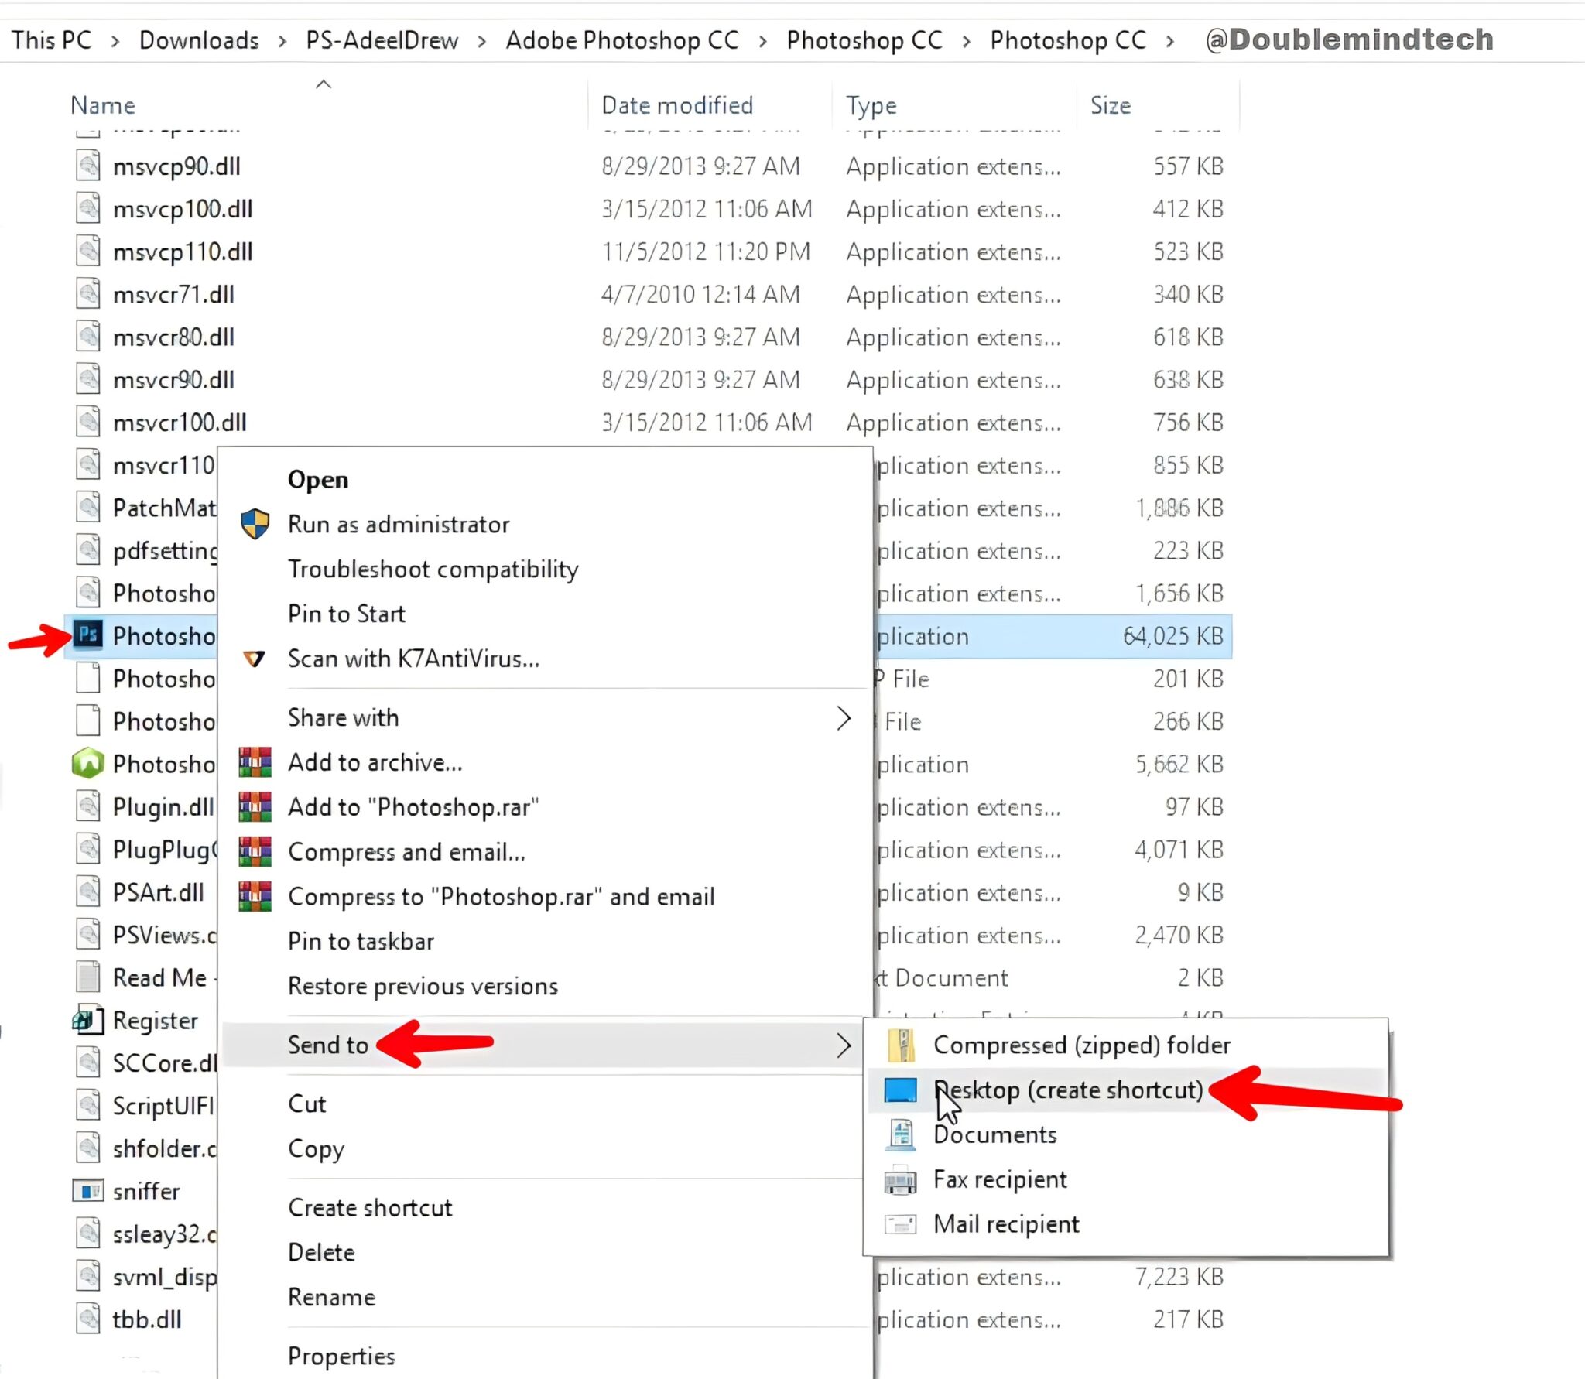Click 'Pin to Start' menu option

coord(347,612)
